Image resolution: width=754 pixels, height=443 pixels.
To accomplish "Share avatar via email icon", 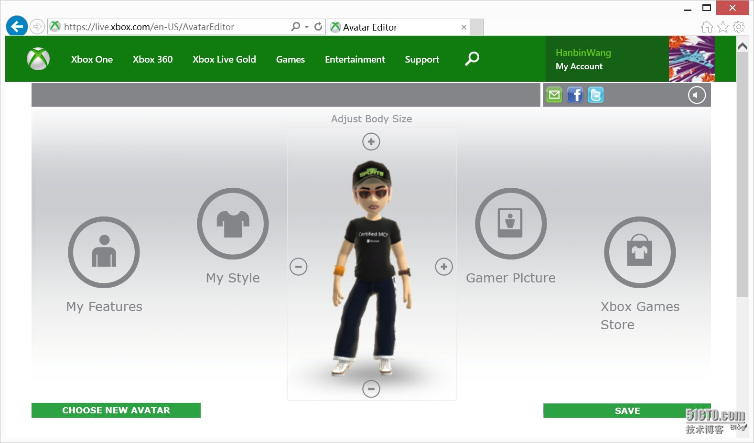I will (x=554, y=95).
